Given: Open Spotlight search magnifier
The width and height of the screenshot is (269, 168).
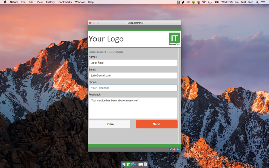Looking at the screenshot, I should [257, 2].
